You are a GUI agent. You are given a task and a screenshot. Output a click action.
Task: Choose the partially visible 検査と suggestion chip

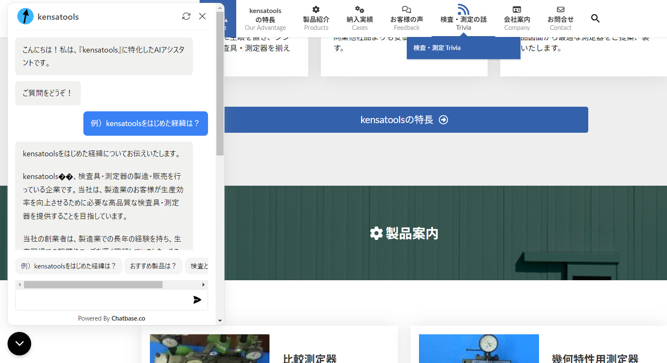[197, 266]
